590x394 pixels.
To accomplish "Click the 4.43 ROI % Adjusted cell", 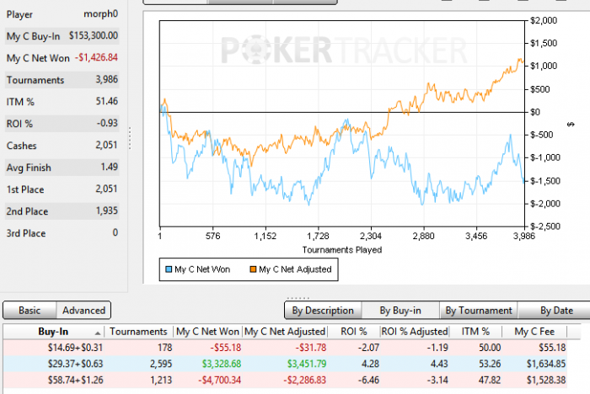I will pyautogui.click(x=439, y=364).
